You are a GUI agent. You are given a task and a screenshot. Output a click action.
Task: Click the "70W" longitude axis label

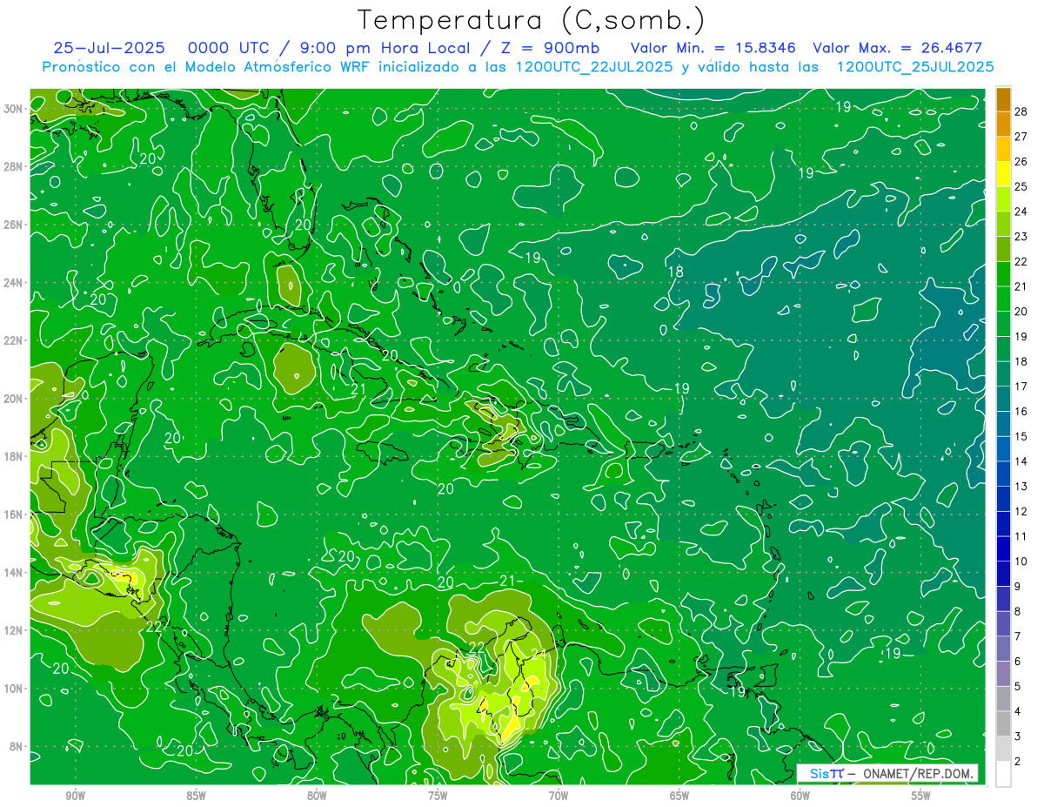click(559, 796)
